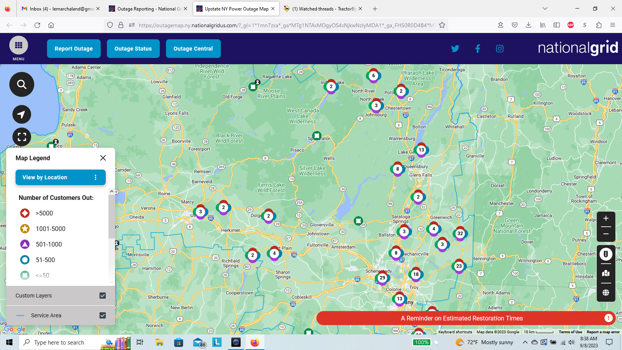This screenshot has width=622, height=350.
Task: Open Firefox tab list dropdown
Action: coord(545,9)
